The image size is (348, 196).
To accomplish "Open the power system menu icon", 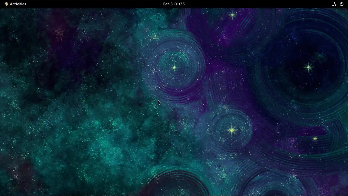I will pos(341,4).
